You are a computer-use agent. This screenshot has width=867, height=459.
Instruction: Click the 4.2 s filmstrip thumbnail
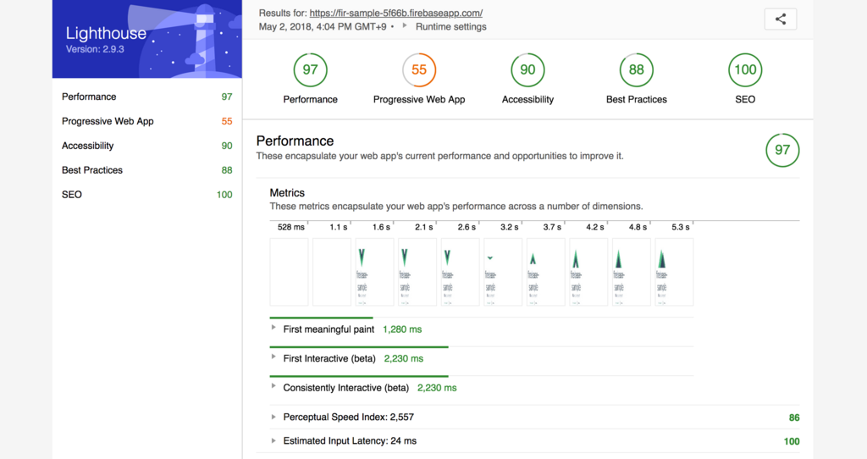click(x=588, y=272)
